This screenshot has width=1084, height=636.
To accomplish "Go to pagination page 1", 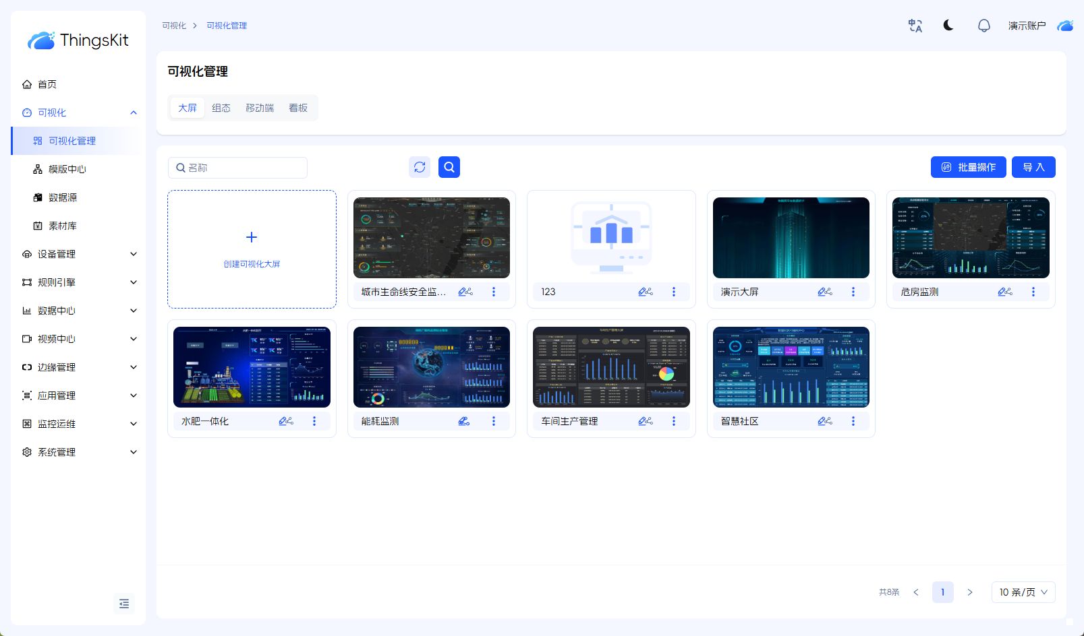I will tap(943, 592).
